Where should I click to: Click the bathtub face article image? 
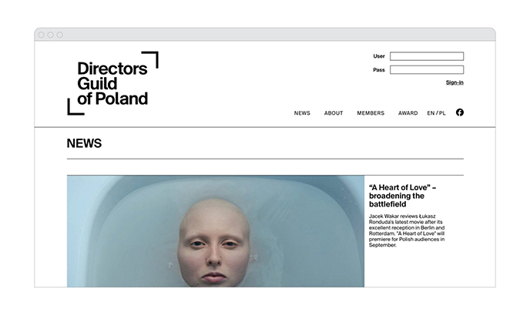tap(216, 231)
